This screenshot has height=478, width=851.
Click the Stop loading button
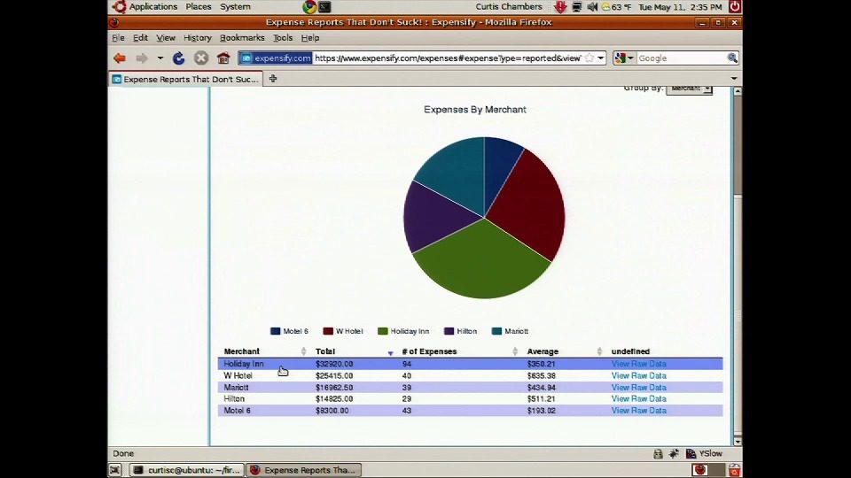201,58
